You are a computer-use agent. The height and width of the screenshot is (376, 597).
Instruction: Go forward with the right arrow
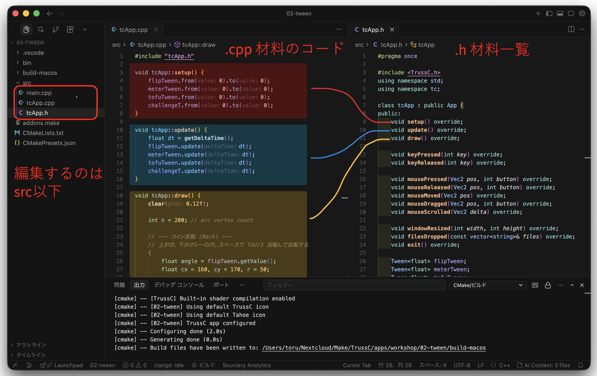tap(61, 13)
